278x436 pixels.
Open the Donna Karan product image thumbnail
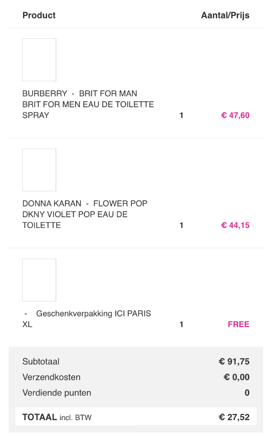coord(39,170)
